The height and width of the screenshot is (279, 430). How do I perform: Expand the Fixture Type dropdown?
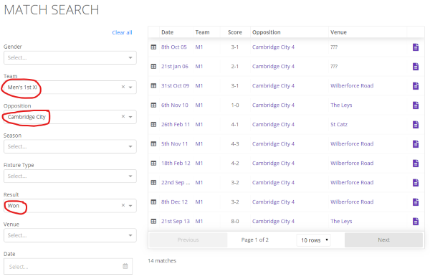coord(130,176)
